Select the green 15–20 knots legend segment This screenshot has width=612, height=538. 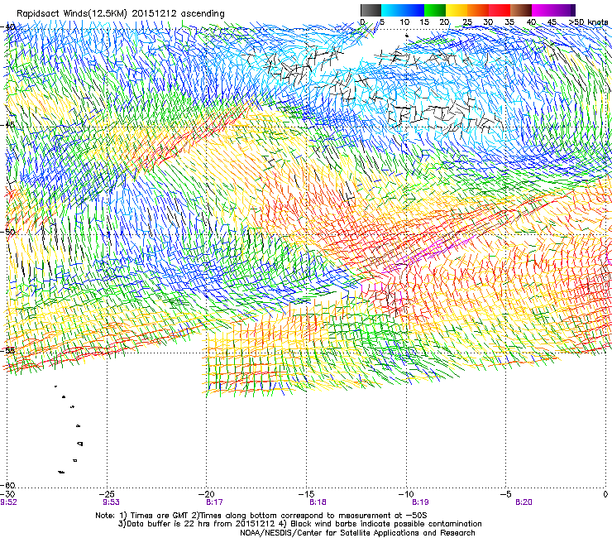[x=435, y=10]
